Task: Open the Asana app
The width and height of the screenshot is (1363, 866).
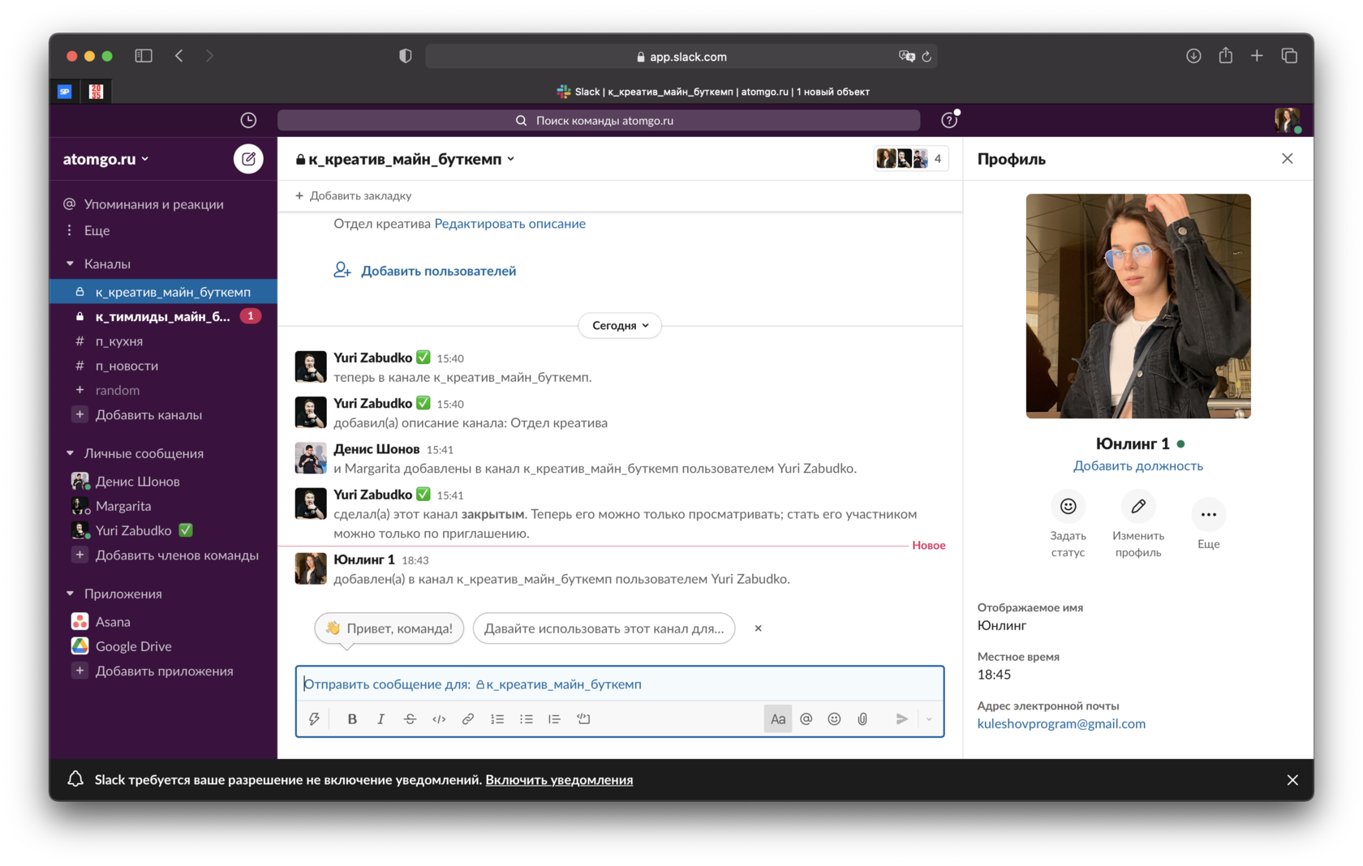Action: pyautogui.click(x=163, y=622)
